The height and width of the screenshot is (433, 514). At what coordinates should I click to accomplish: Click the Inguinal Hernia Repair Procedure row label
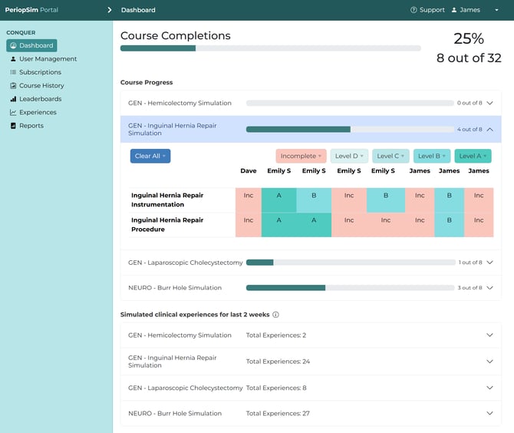167,225
